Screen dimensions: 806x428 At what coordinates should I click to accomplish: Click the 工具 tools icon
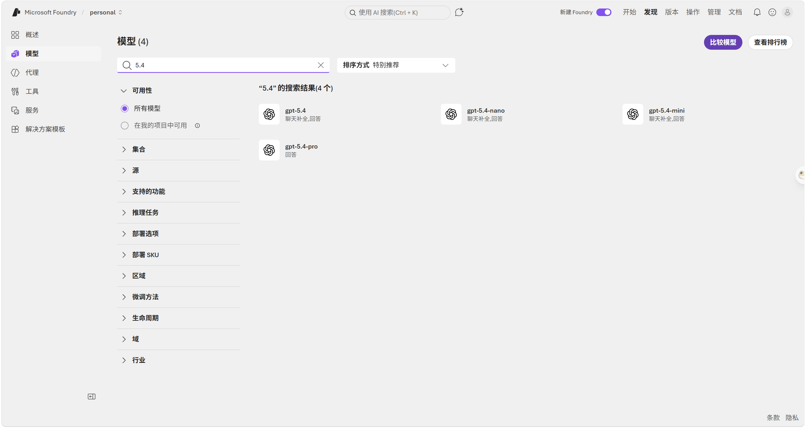[15, 92]
